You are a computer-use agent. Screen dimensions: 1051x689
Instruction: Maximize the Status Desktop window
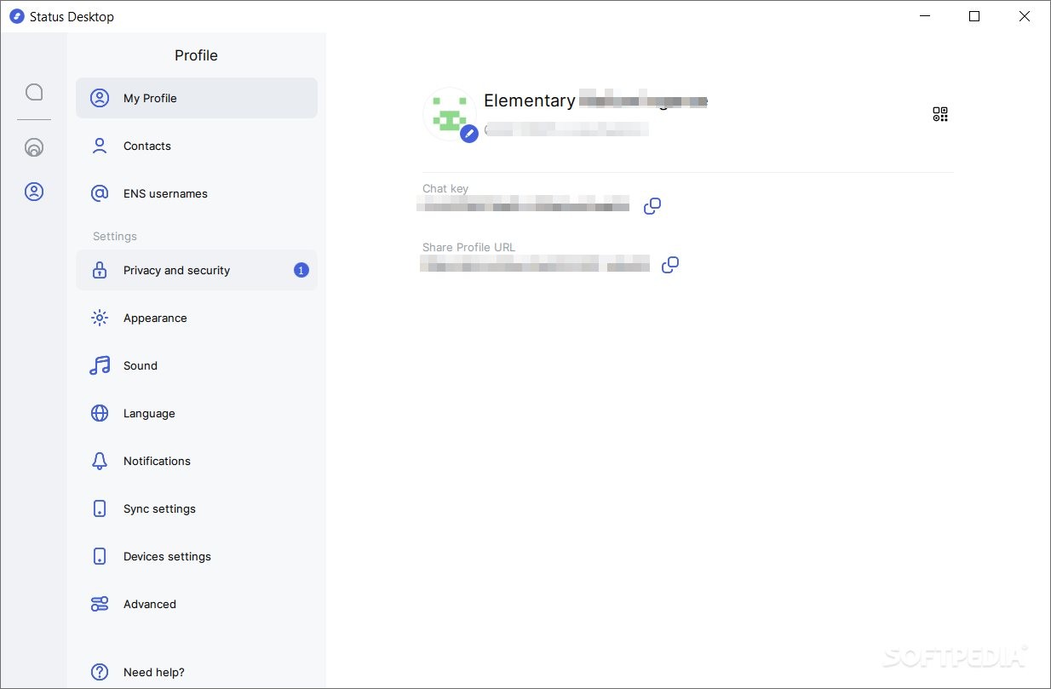point(974,16)
